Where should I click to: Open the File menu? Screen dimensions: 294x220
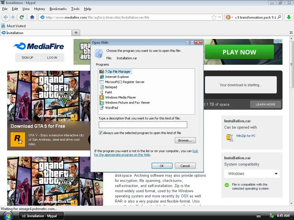(5, 9)
